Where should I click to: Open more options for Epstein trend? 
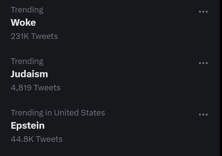coord(203,115)
